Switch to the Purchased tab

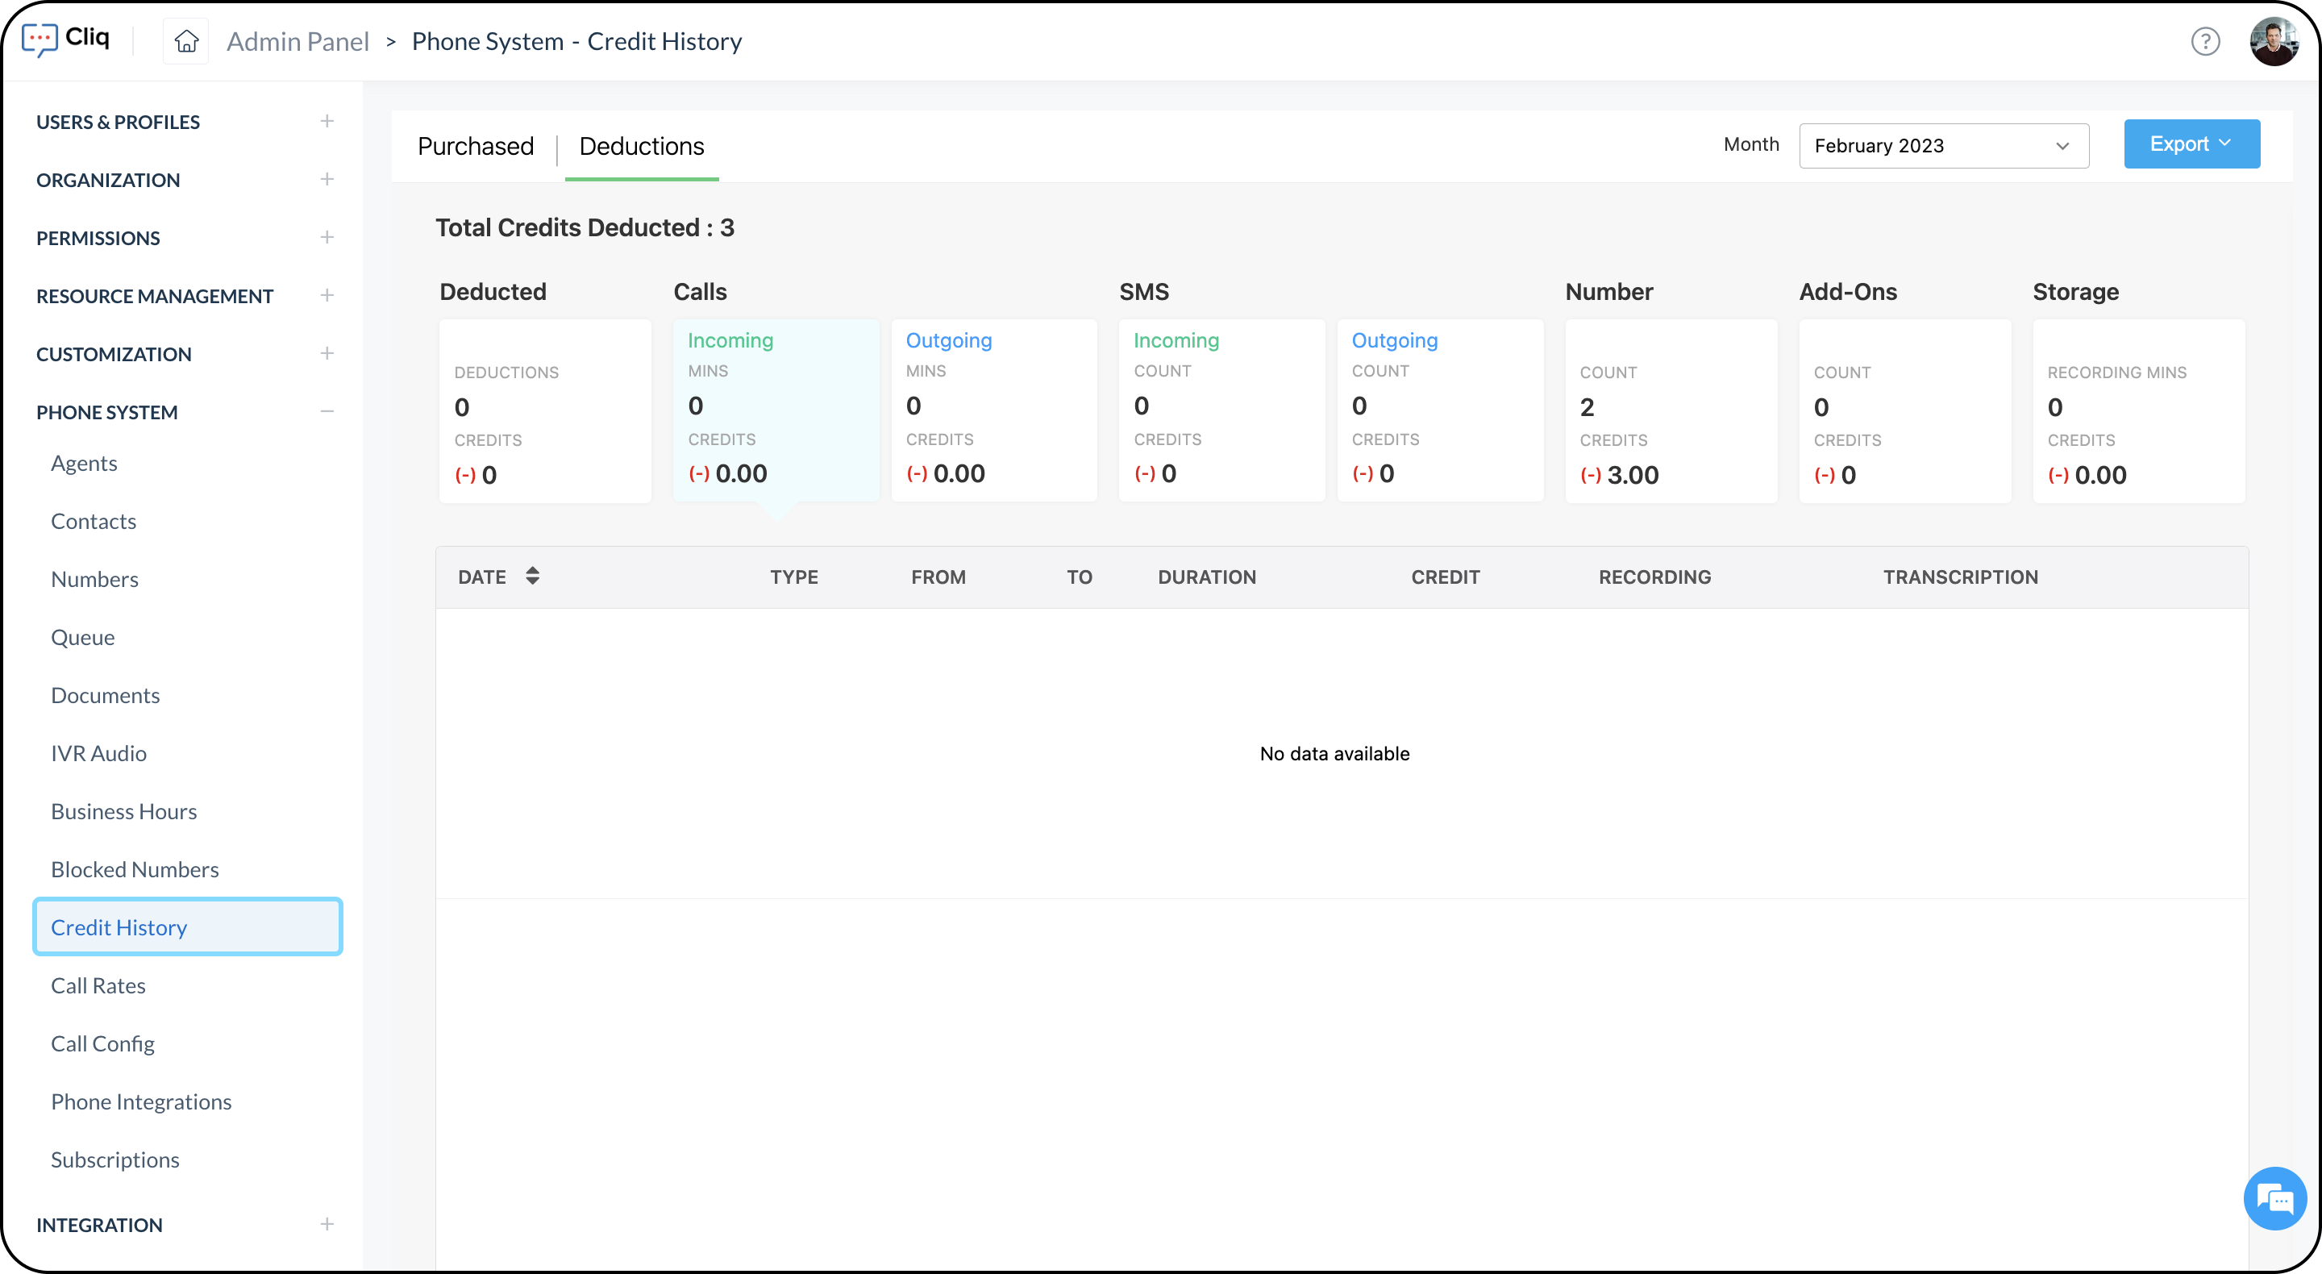click(x=475, y=146)
